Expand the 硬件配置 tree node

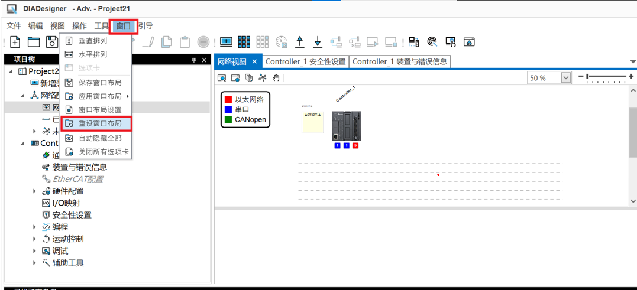[35, 191]
